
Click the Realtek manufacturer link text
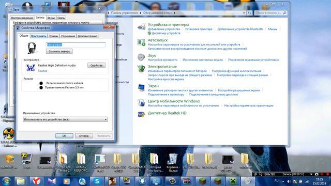tap(42, 71)
